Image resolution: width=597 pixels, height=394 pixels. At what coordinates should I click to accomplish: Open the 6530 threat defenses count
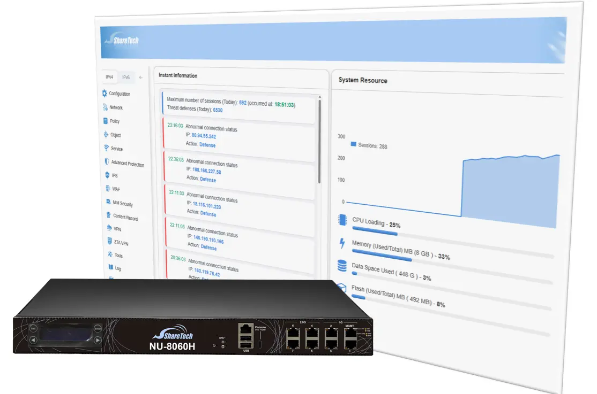point(218,110)
